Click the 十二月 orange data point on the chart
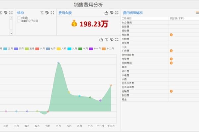This screenshot has height=132, width=199. (x=111, y=85)
